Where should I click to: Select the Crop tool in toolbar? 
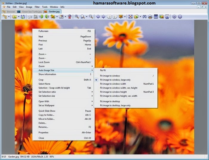(36, 17)
